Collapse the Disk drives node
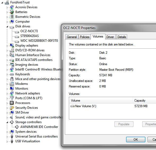The image size is (156, 150). (7, 27)
